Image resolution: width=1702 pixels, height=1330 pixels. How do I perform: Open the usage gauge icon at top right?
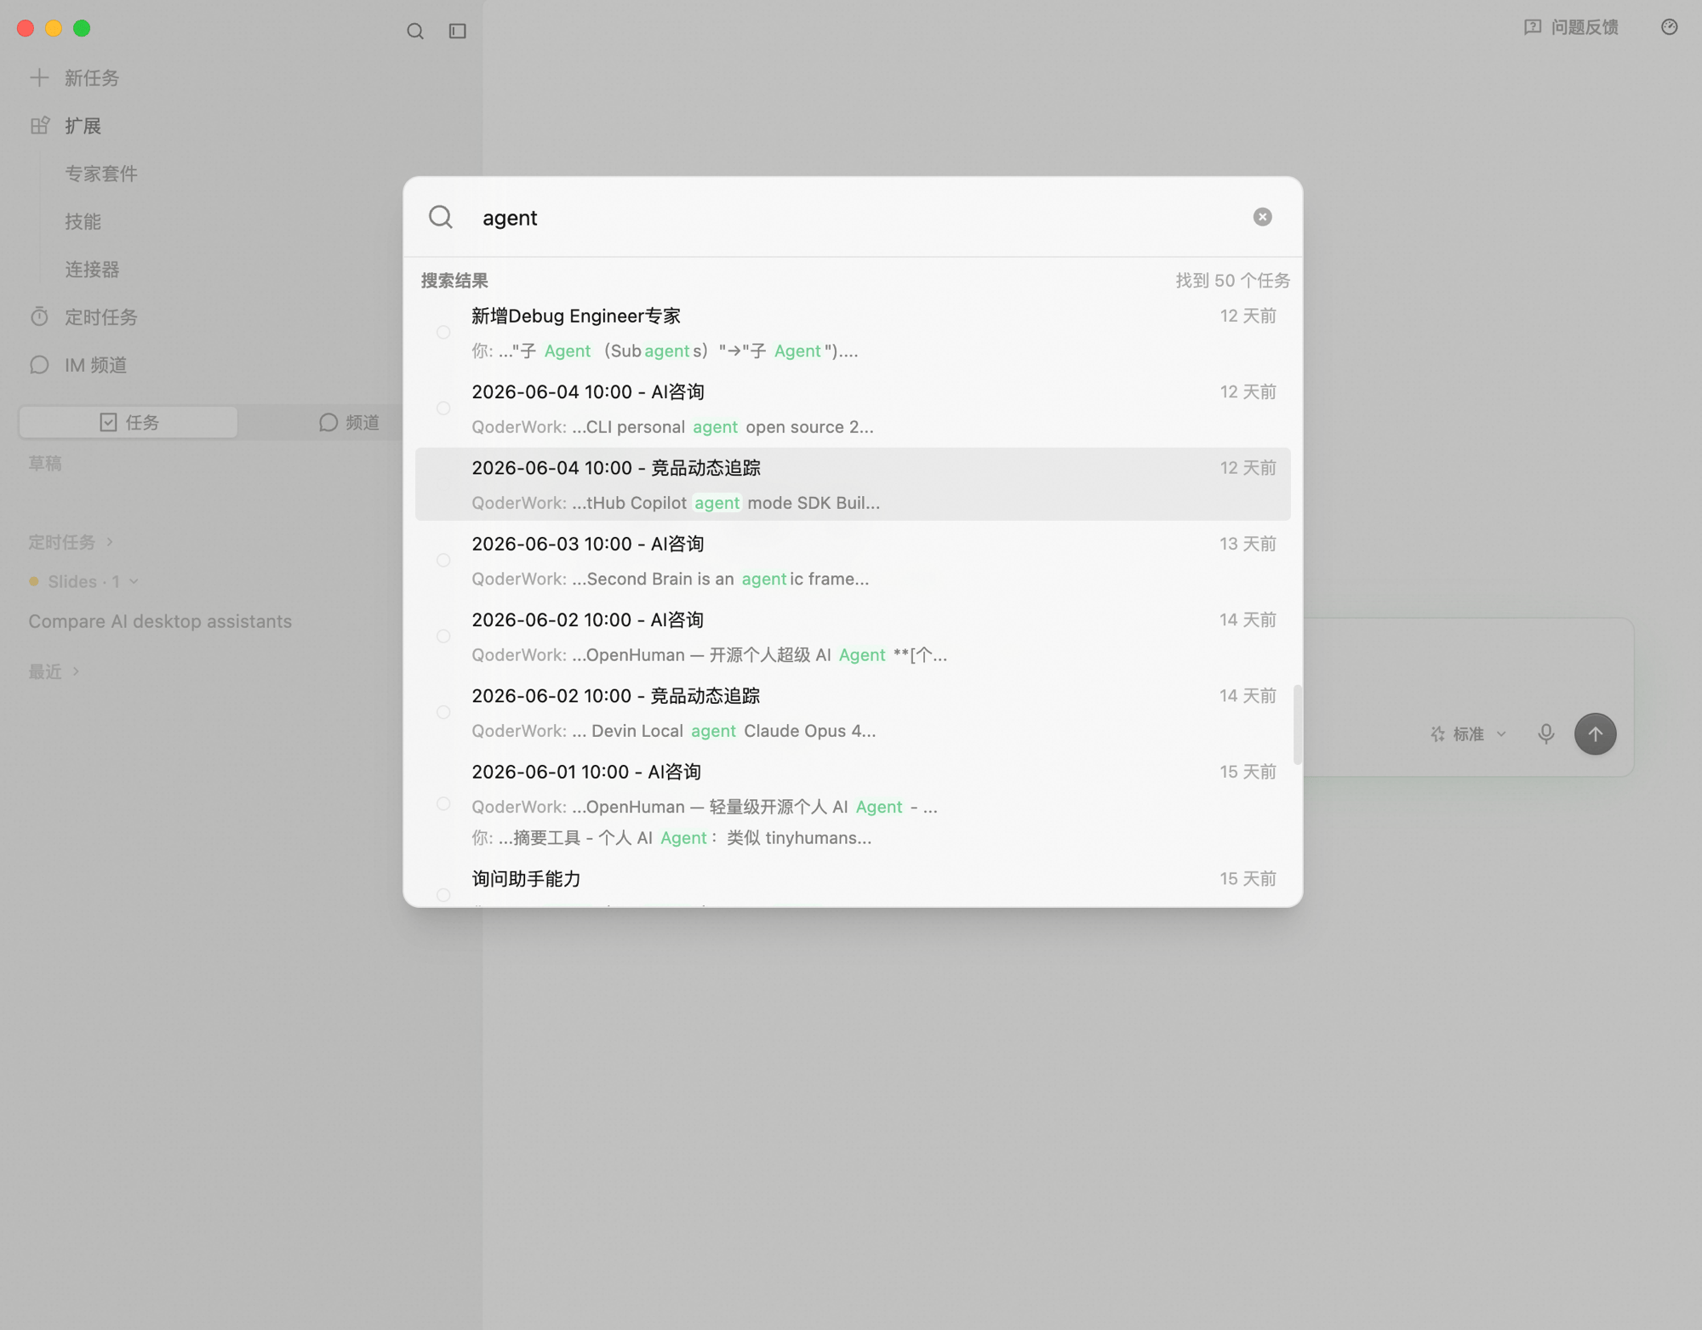tap(1669, 27)
